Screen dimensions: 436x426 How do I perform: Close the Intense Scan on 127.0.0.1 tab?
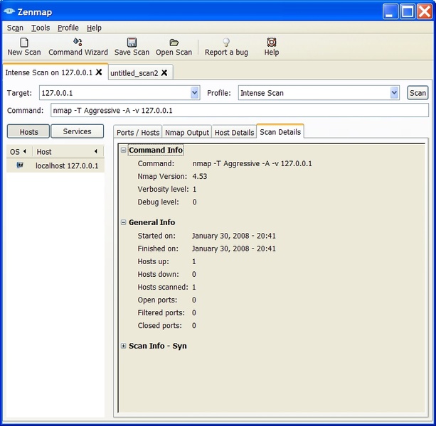99,72
